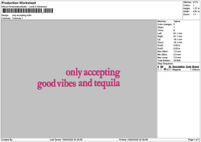Screen dimensions: 201x142
Task: Click the 'Description' column header
Action: pos(179,67)
